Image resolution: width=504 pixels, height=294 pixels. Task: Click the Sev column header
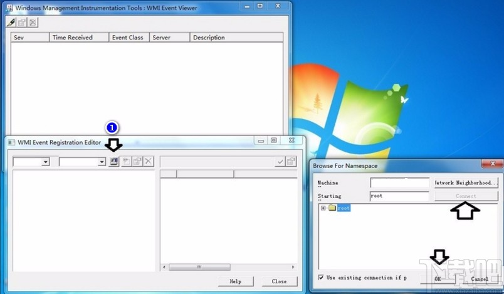click(x=30, y=37)
